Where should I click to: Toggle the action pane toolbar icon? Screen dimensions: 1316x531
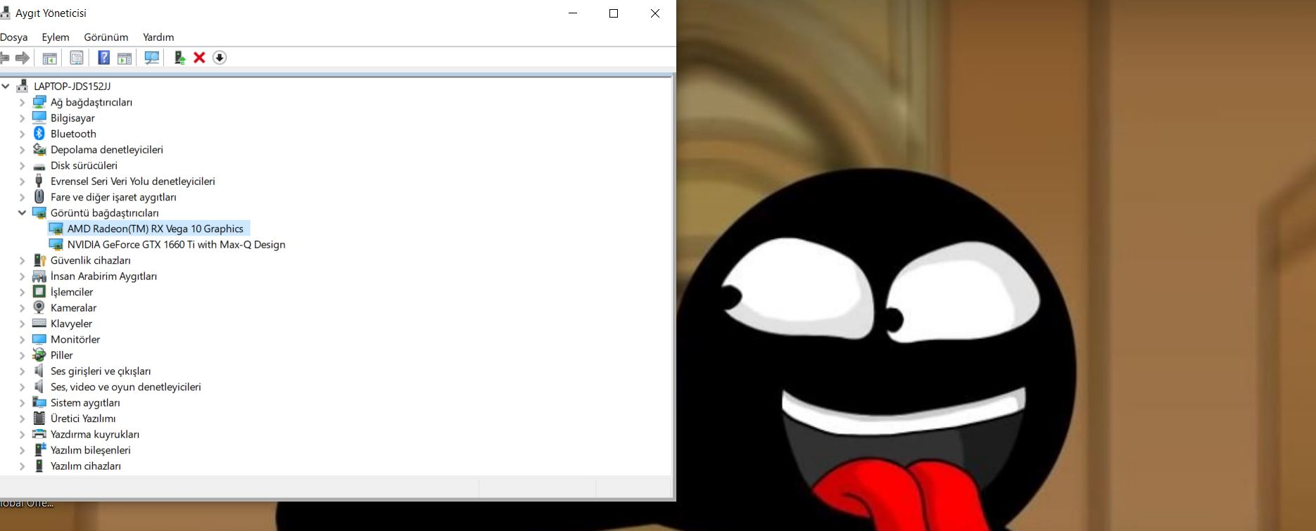pos(125,58)
